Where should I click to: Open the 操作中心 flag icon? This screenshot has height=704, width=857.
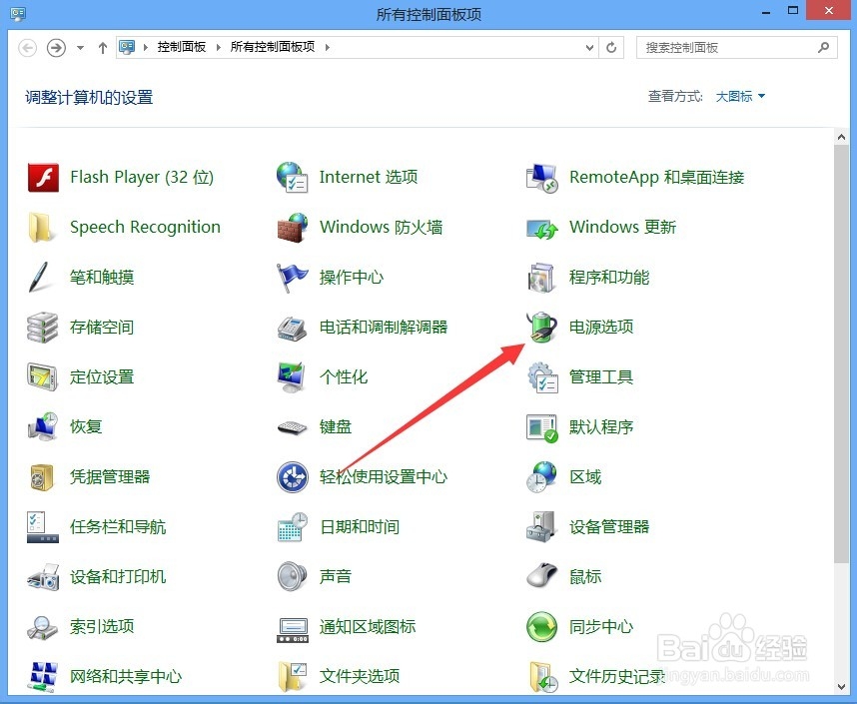[293, 278]
